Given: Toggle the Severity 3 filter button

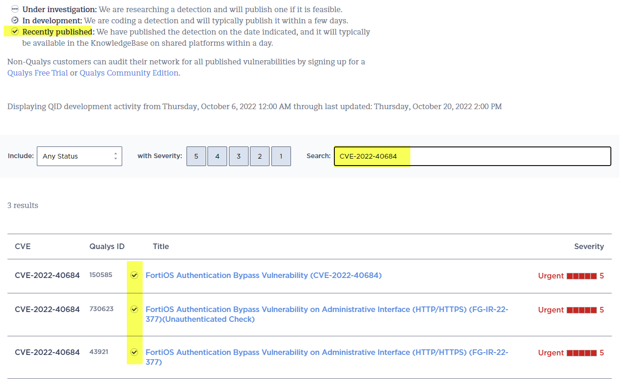Looking at the screenshot, I should click(238, 156).
